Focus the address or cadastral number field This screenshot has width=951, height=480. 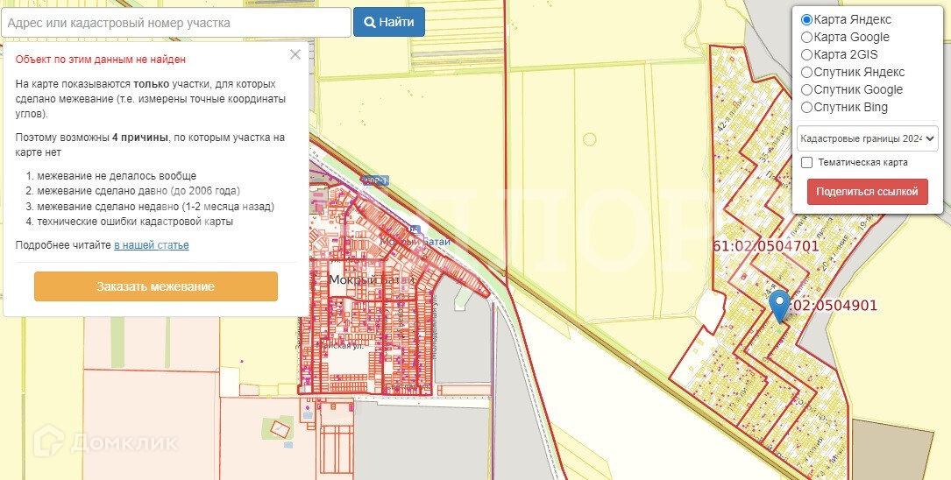tap(176, 23)
